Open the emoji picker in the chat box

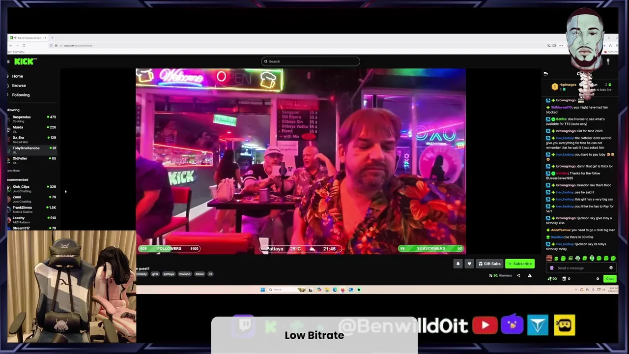pos(611,268)
